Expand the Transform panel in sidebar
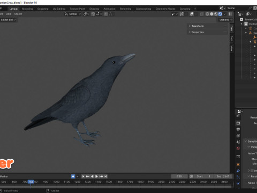The image size is (257, 193). click(x=207, y=26)
